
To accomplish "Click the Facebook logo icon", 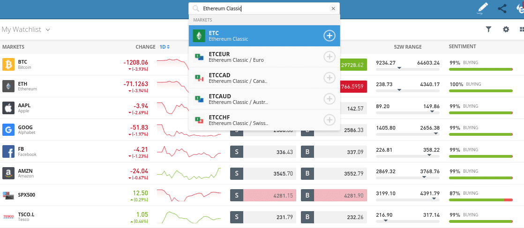I will tap(8, 151).
